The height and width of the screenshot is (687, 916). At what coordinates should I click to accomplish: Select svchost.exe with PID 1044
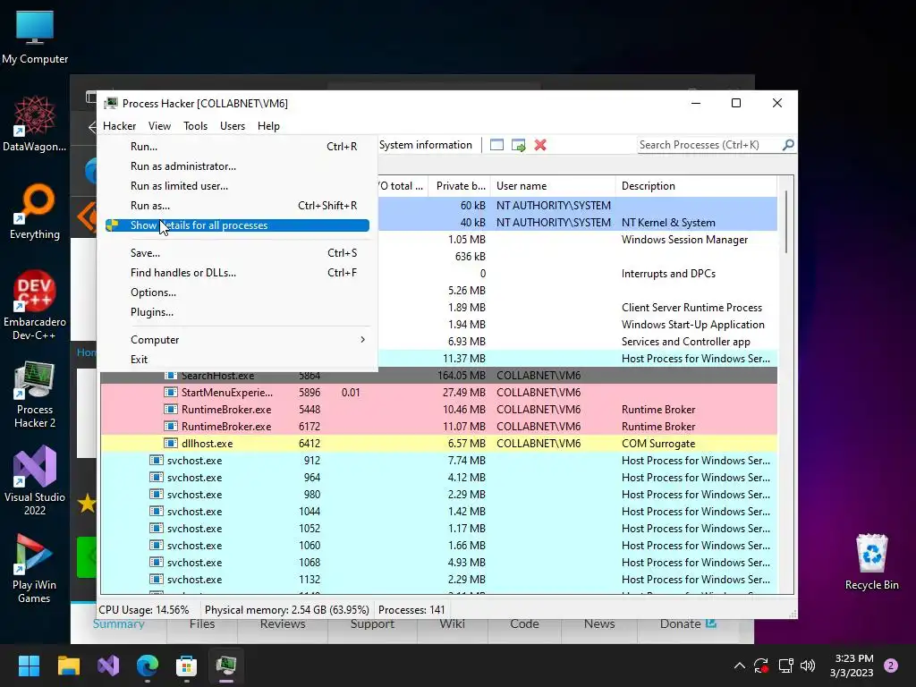pyautogui.click(x=438, y=511)
